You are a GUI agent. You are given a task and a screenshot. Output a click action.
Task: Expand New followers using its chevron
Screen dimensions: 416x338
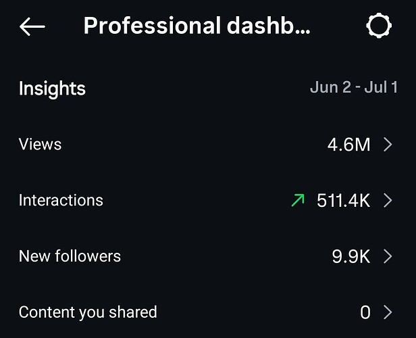[388, 256]
